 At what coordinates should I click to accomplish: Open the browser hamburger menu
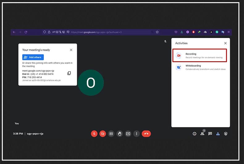tap(229, 32)
